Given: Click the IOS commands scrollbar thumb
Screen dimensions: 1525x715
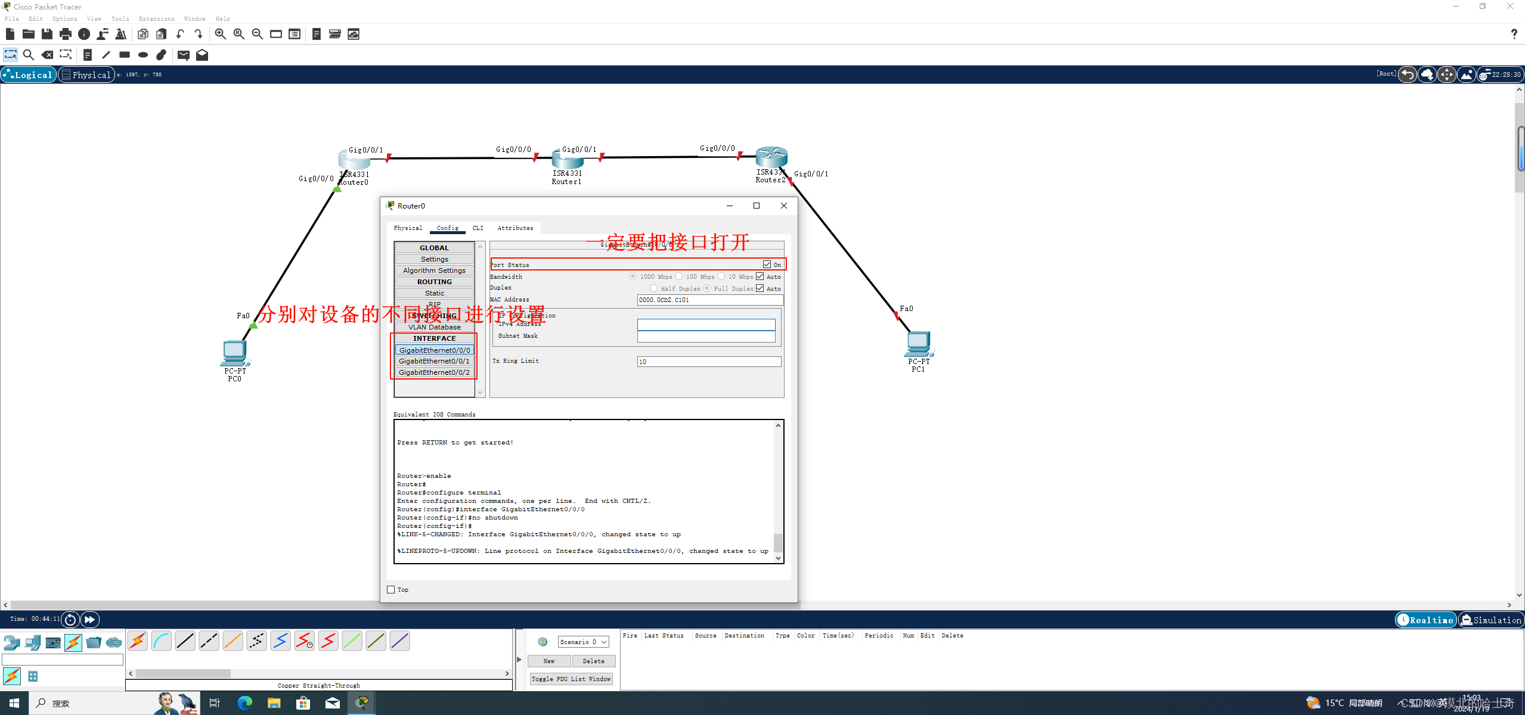Looking at the screenshot, I should click(778, 543).
